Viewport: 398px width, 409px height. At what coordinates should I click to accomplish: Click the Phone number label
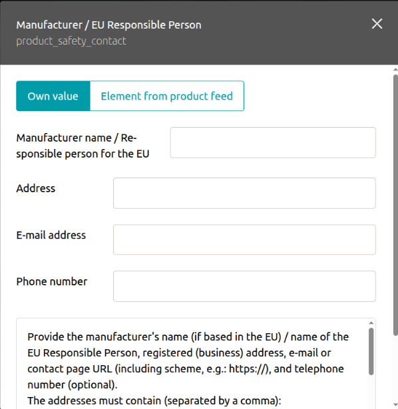click(x=52, y=281)
